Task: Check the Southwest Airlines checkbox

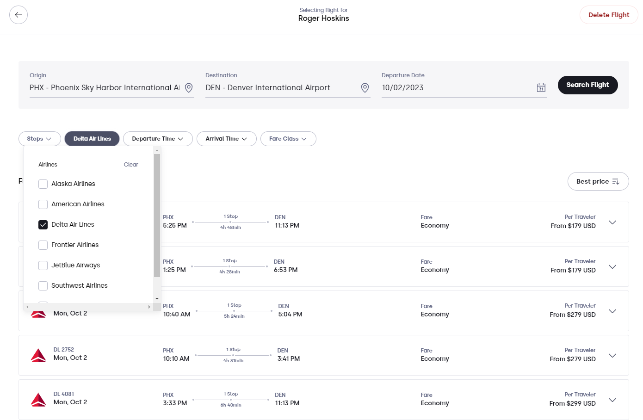Action: [x=43, y=285]
